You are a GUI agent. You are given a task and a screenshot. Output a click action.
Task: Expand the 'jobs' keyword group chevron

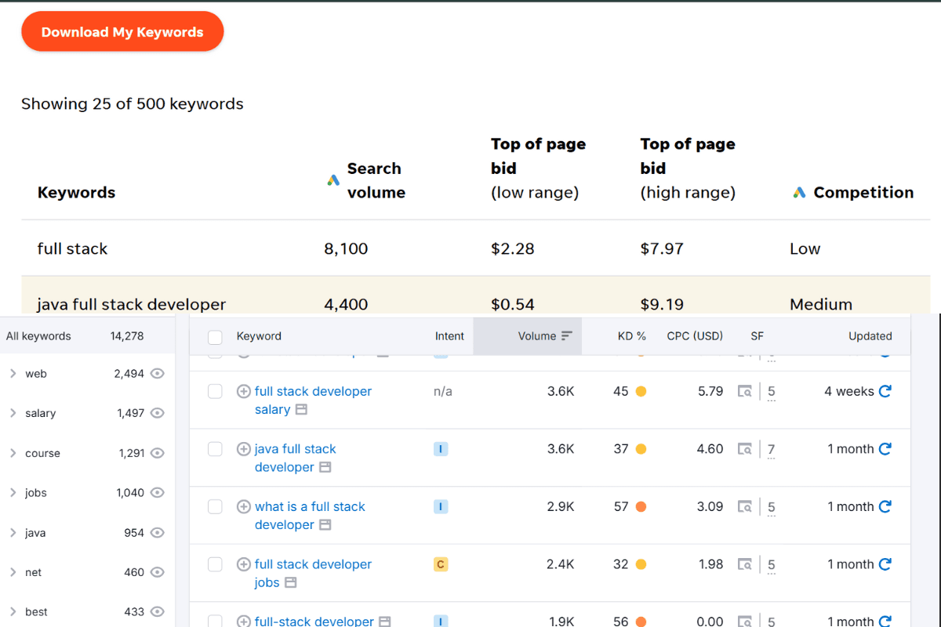(x=13, y=493)
